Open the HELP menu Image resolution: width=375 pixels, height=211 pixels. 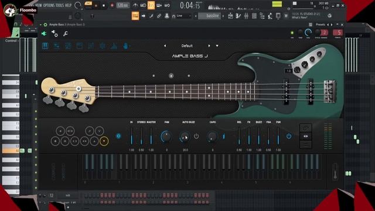[x=68, y=5]
